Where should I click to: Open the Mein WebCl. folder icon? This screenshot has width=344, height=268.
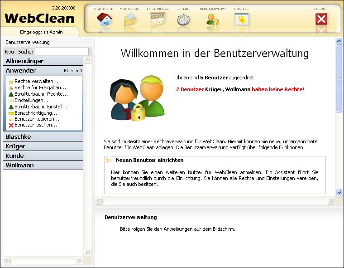130,19
